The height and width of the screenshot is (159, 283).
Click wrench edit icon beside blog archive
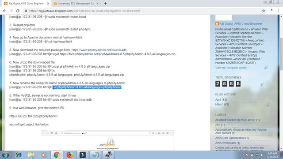268,105
